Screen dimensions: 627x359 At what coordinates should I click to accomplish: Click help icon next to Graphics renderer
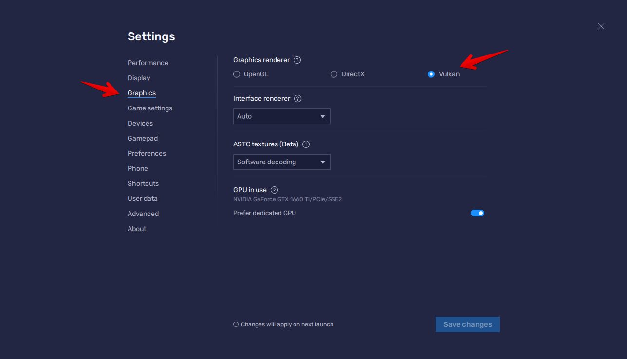tap(297, 60)
